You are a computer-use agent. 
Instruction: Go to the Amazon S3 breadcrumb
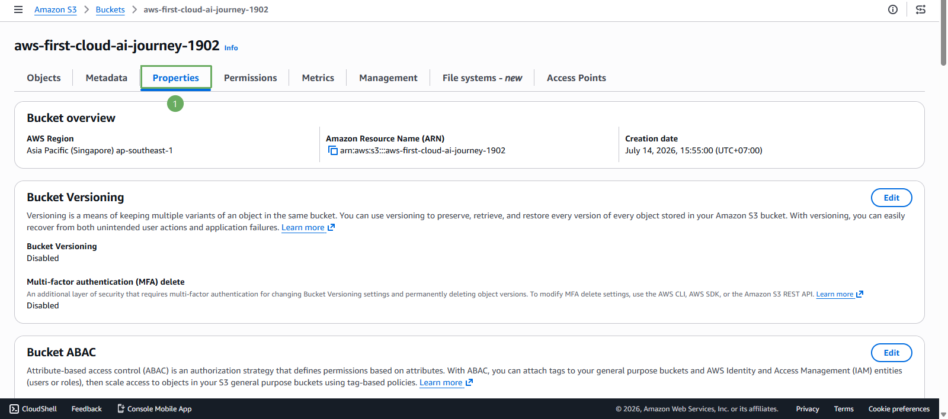[56, 9]
